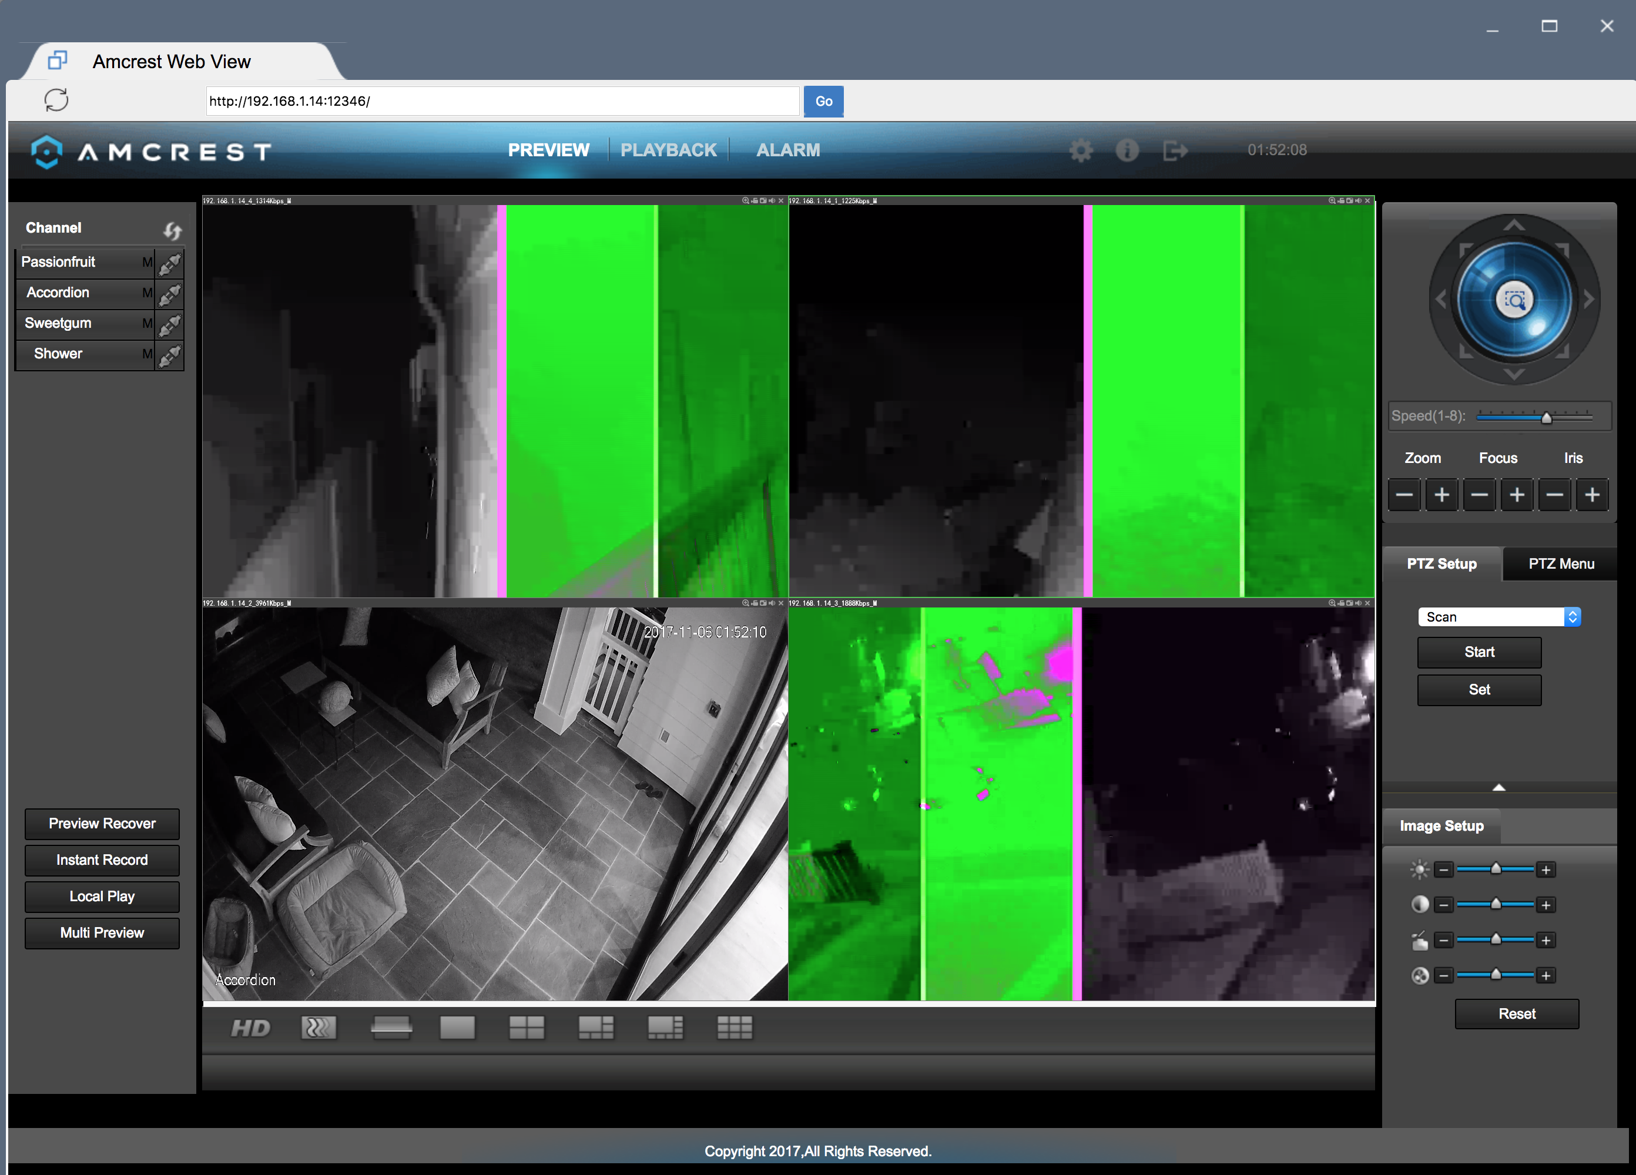Pan the PTZ camera left
The height and width of the screenshot is (1175, 1636).
click(x=1440, y=298)
